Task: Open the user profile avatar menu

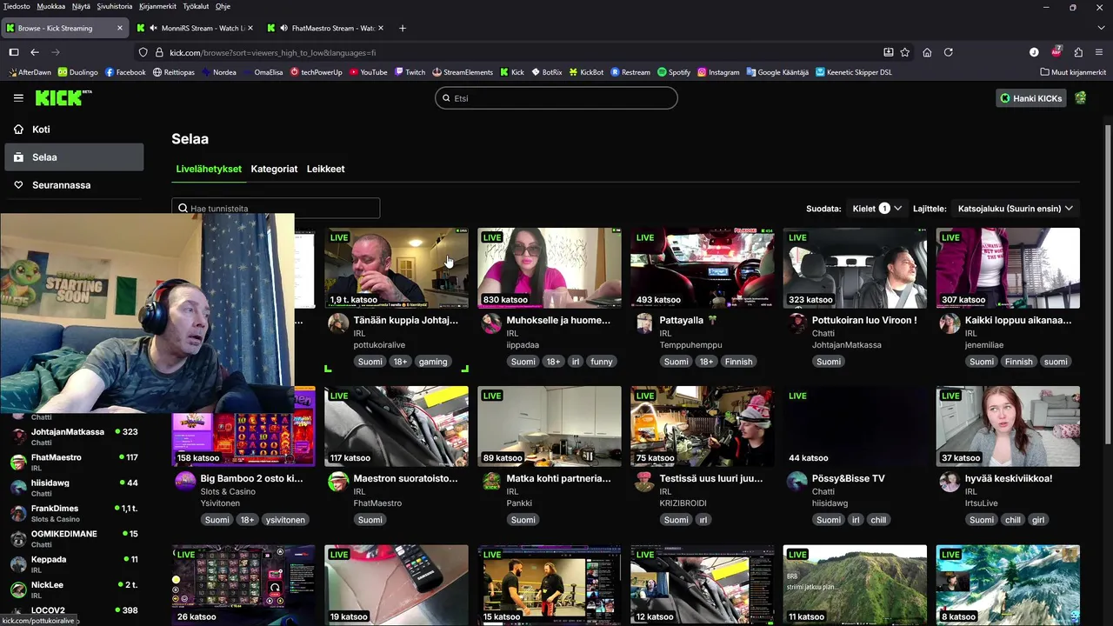Action: click(1081, 98)
